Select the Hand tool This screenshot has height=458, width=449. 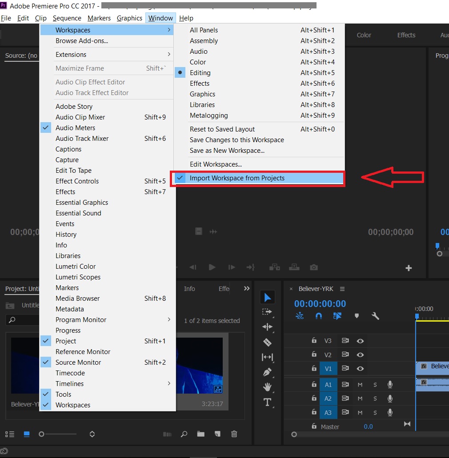click(268, 387)
